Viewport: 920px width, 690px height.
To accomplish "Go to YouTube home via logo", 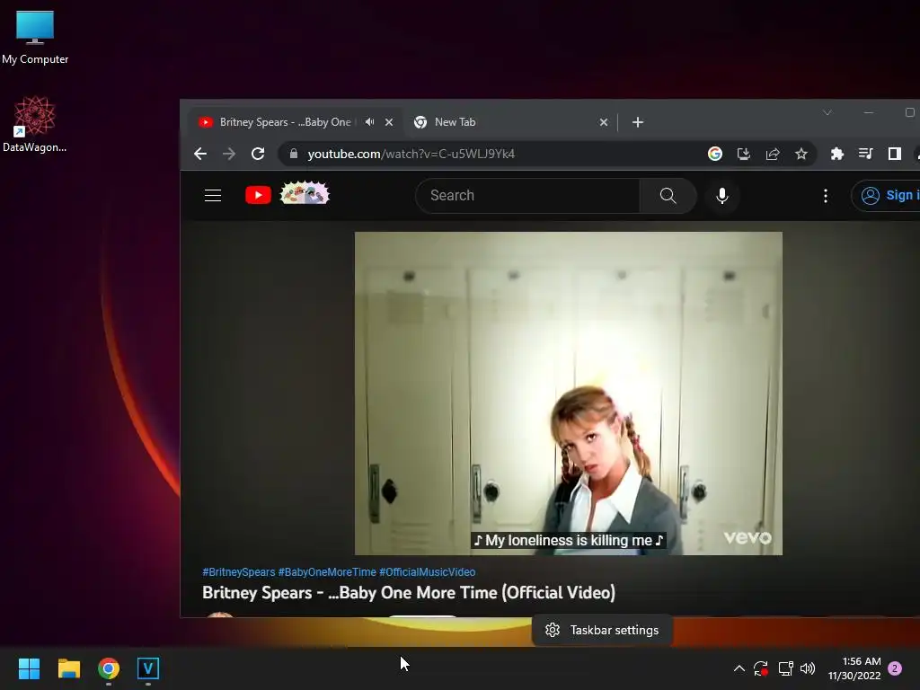I will [258, 195].
